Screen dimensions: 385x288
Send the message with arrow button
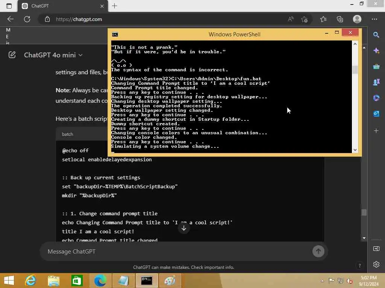click(318, 251)
